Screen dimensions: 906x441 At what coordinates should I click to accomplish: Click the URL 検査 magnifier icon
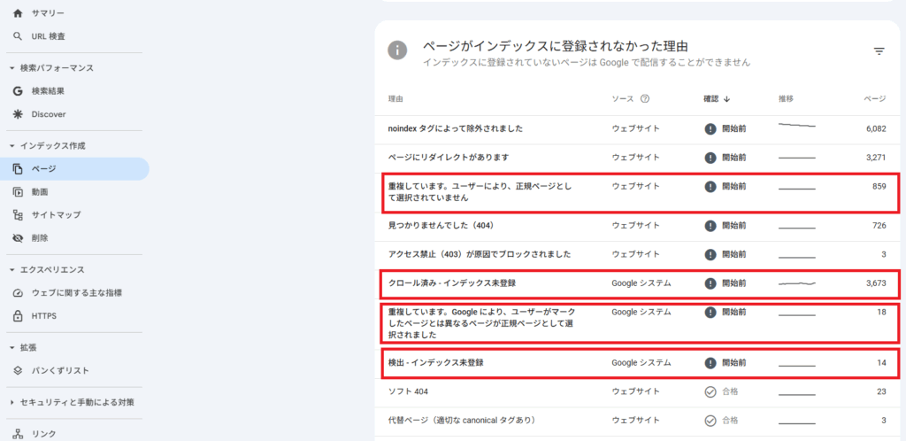coord(18,36)
